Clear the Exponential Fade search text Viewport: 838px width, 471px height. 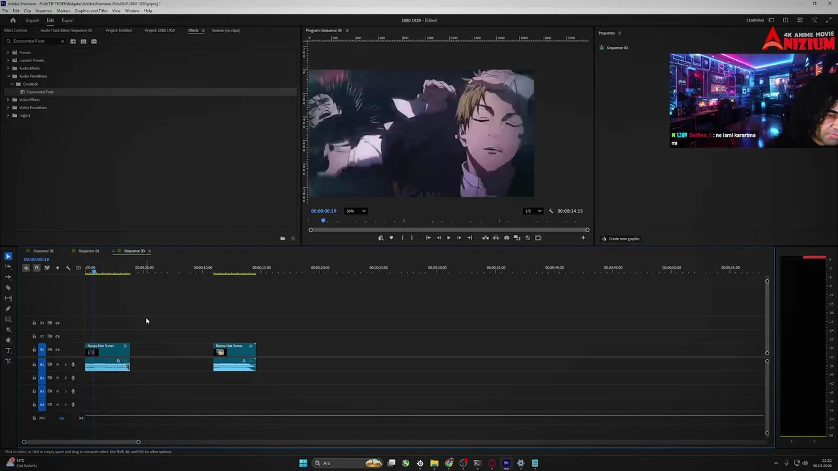tap(63, 41)
